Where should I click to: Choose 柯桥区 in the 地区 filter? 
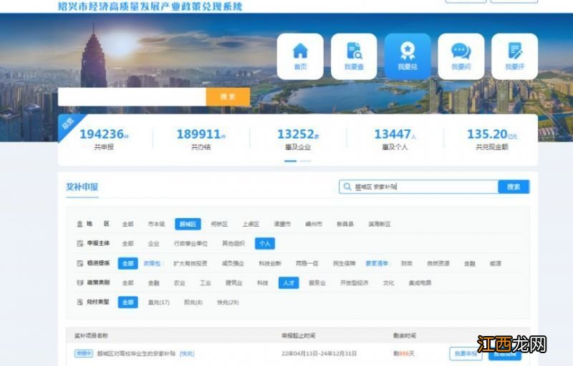(219, 224)
